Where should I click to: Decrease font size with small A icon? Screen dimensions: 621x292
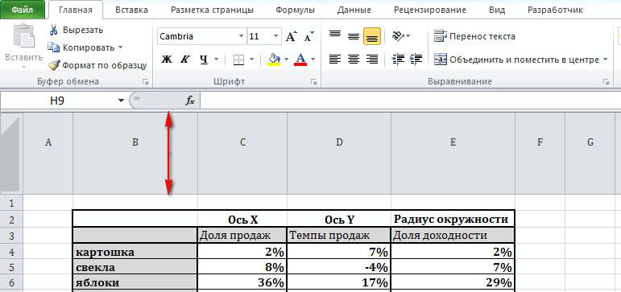coord(309,37)
